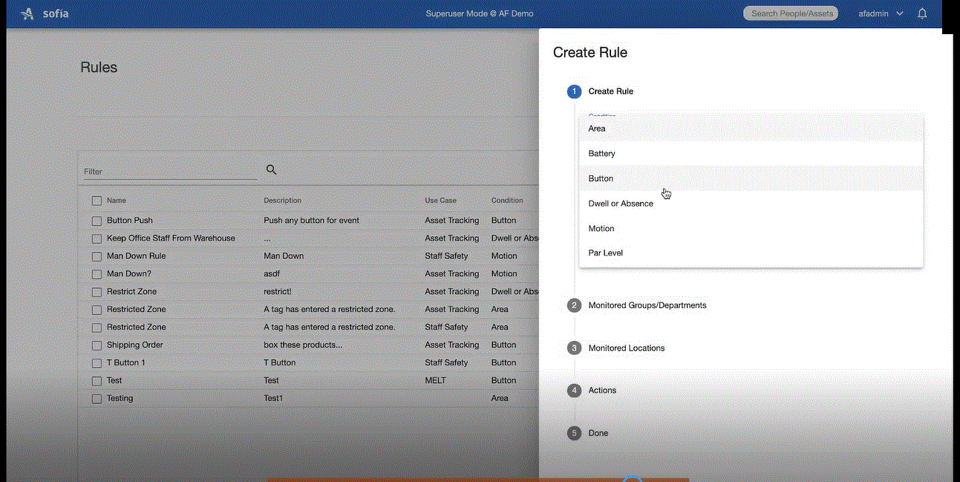Check the Button Push rule checkbox
The height and width of the screenshot is (482, 960).
point(97,221)
